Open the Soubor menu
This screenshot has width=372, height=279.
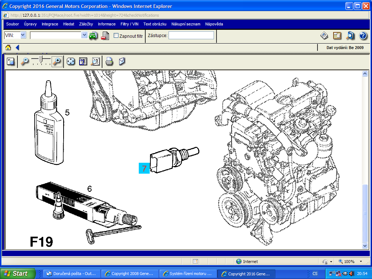point(13,24)
